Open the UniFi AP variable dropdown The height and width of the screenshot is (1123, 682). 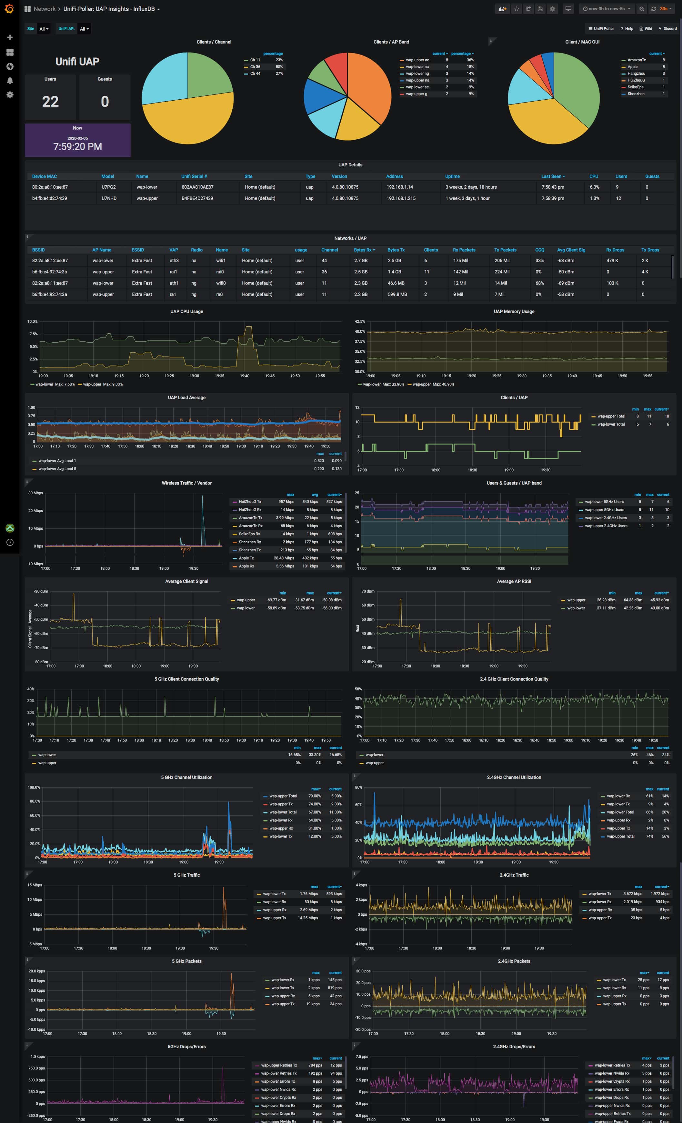pos(84,29)
